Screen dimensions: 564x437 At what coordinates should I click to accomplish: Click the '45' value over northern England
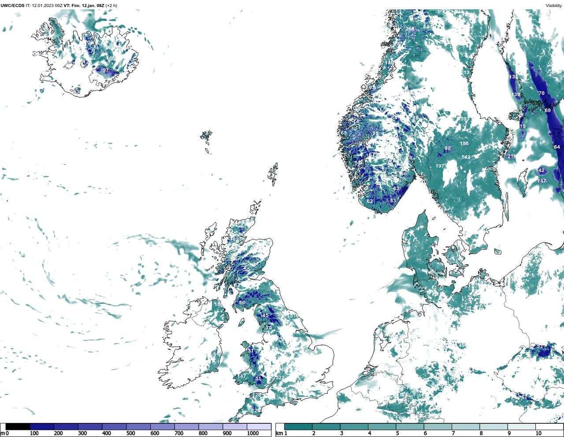tap(265, 316)
